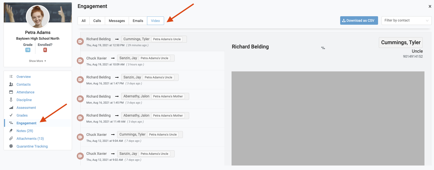This screenshot has width=434, height=170.
Task: Click video icon for Aug 12 9:02 AM entry
Action: pyautogui.click(x=80, y=156)
